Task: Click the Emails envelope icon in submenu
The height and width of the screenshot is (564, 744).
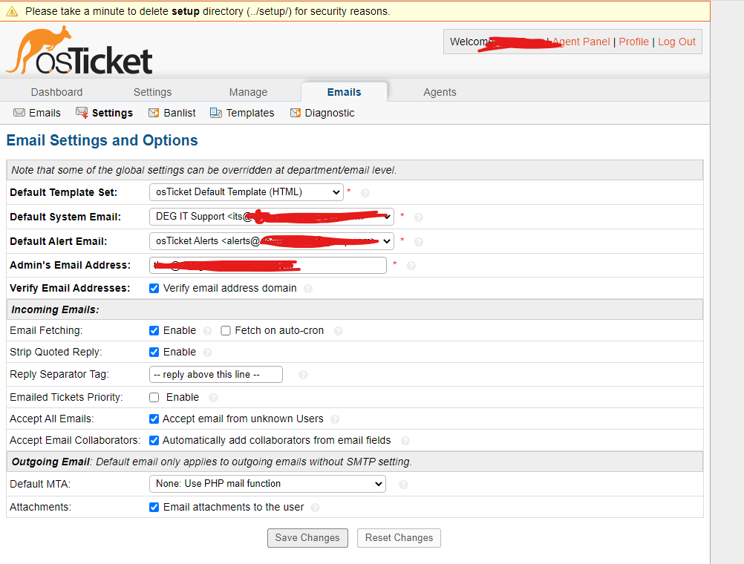Action: [19, 113]
